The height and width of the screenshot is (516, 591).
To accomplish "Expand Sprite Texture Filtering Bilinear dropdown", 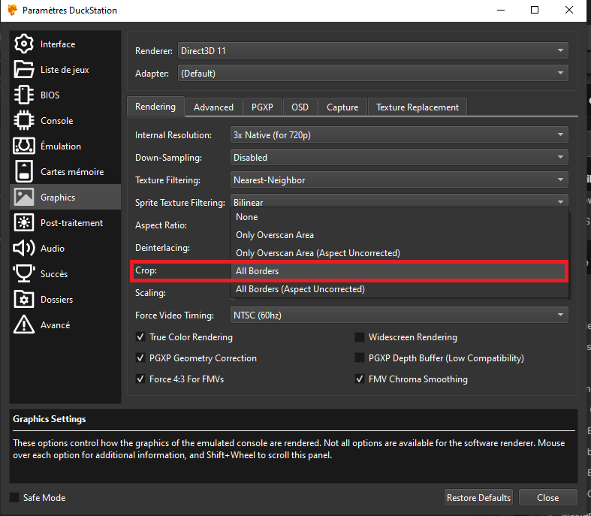I will [x=400, y=201].
